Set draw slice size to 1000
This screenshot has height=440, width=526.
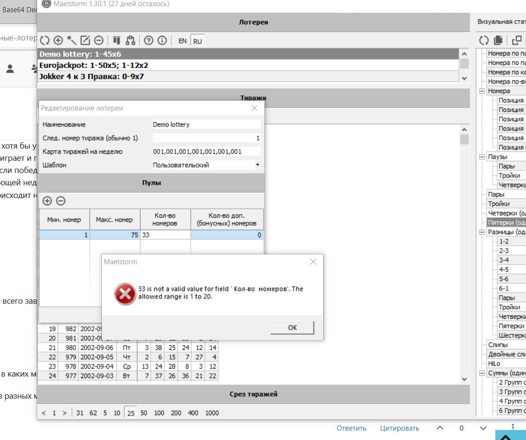tap(212, 413)
